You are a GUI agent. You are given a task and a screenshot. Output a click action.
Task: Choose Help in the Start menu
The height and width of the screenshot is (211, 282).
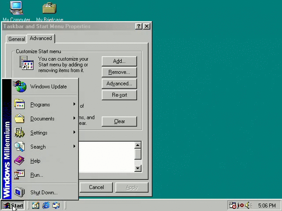(45, 161)
